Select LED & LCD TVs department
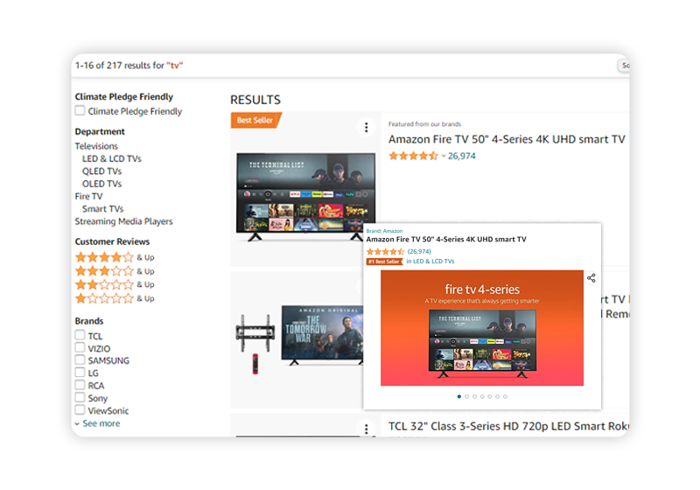Viewport: 700px width, 490px height. 112,158
